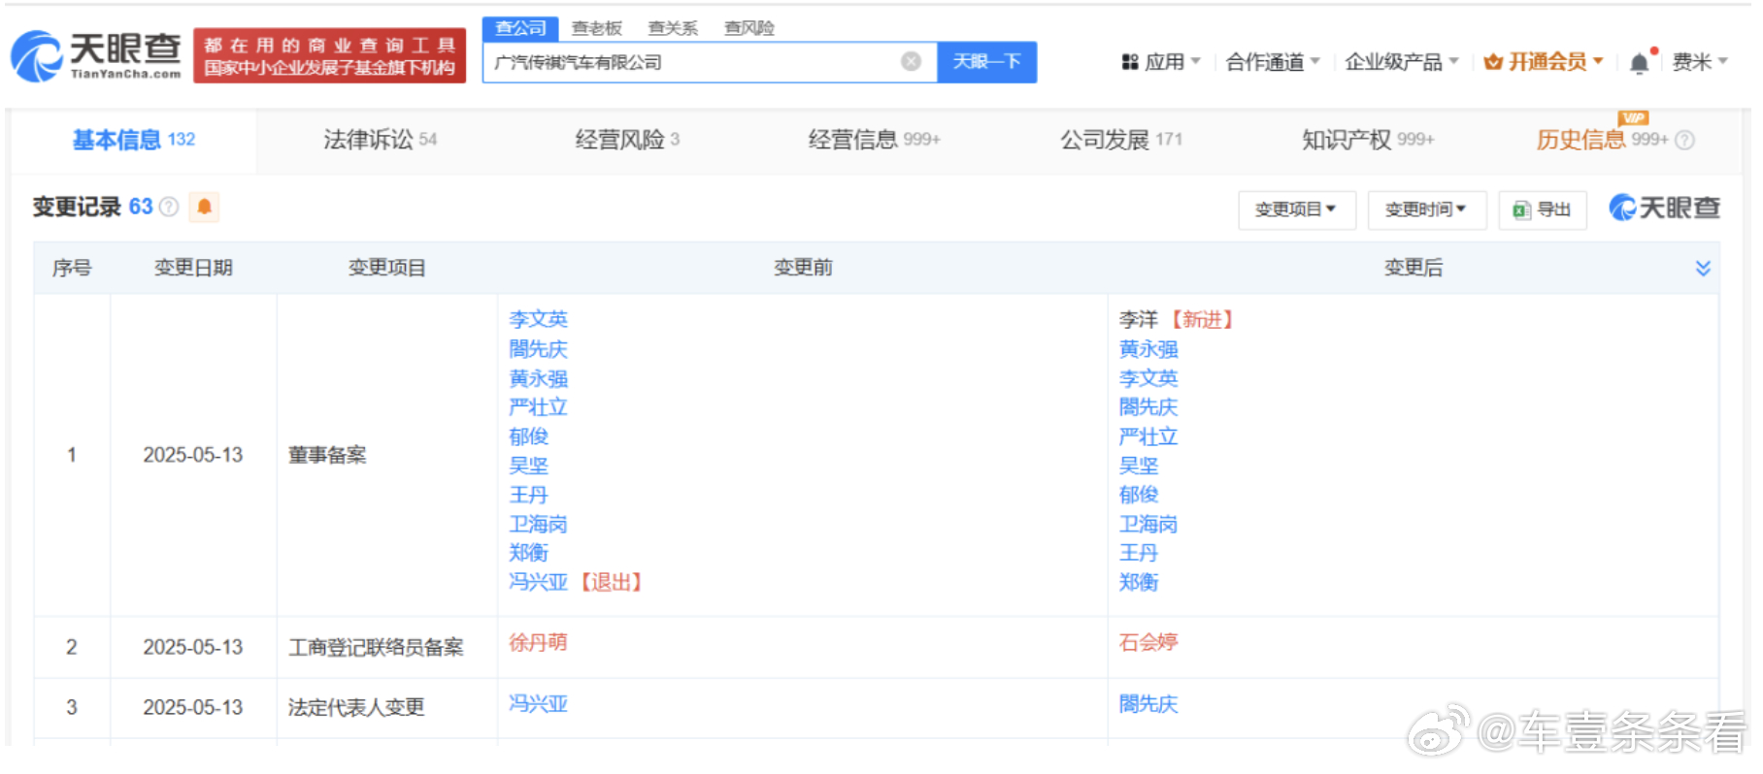Viewport: 1763px width, 774px height.
Task: Open 郑衡 link in 变更后 column
Action: pos(1138,582)
